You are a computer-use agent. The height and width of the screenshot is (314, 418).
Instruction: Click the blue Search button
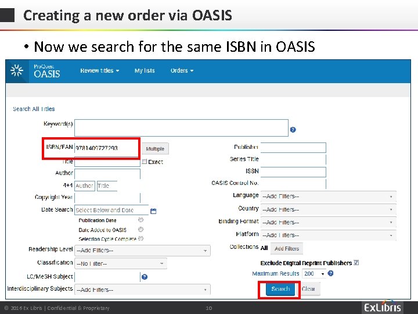click(x=280, y=289)
